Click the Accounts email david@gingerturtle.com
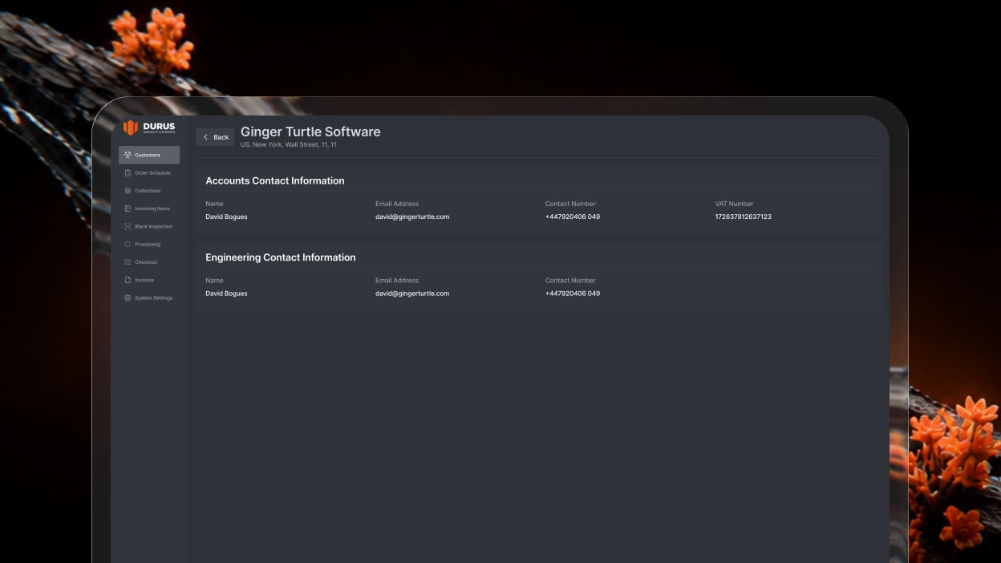Image resolution: width=1001 pixels, height=563 pixels. pos(412,217)
